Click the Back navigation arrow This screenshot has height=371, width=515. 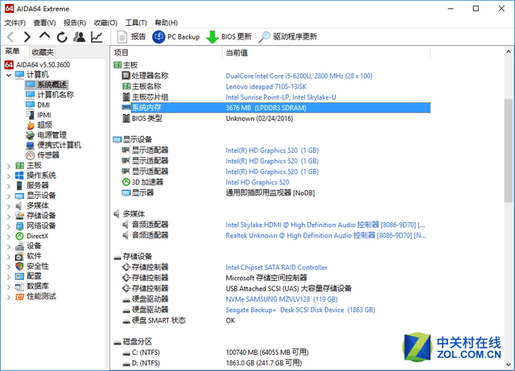click(x=10, y=37)
